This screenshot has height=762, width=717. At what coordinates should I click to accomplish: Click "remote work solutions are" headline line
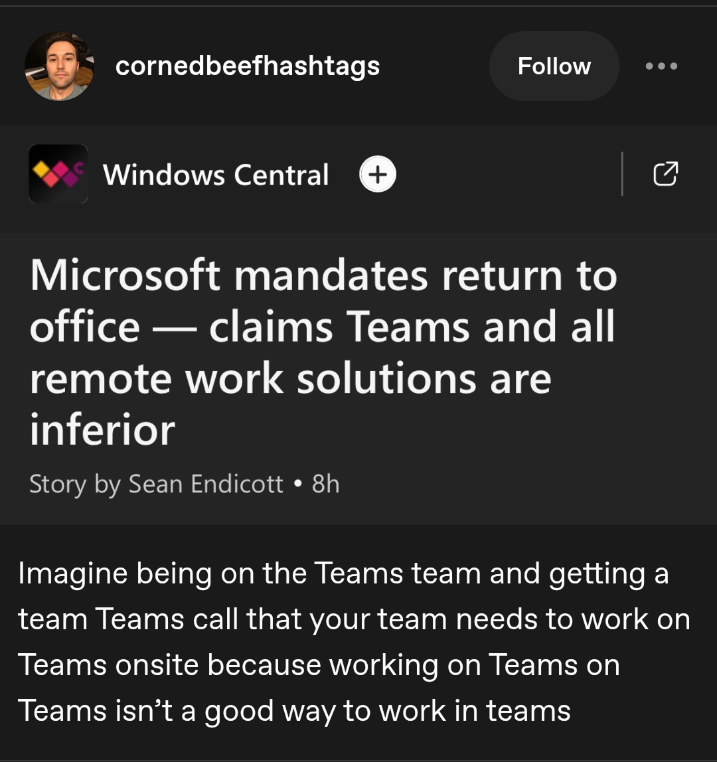[x=290, y=378]
